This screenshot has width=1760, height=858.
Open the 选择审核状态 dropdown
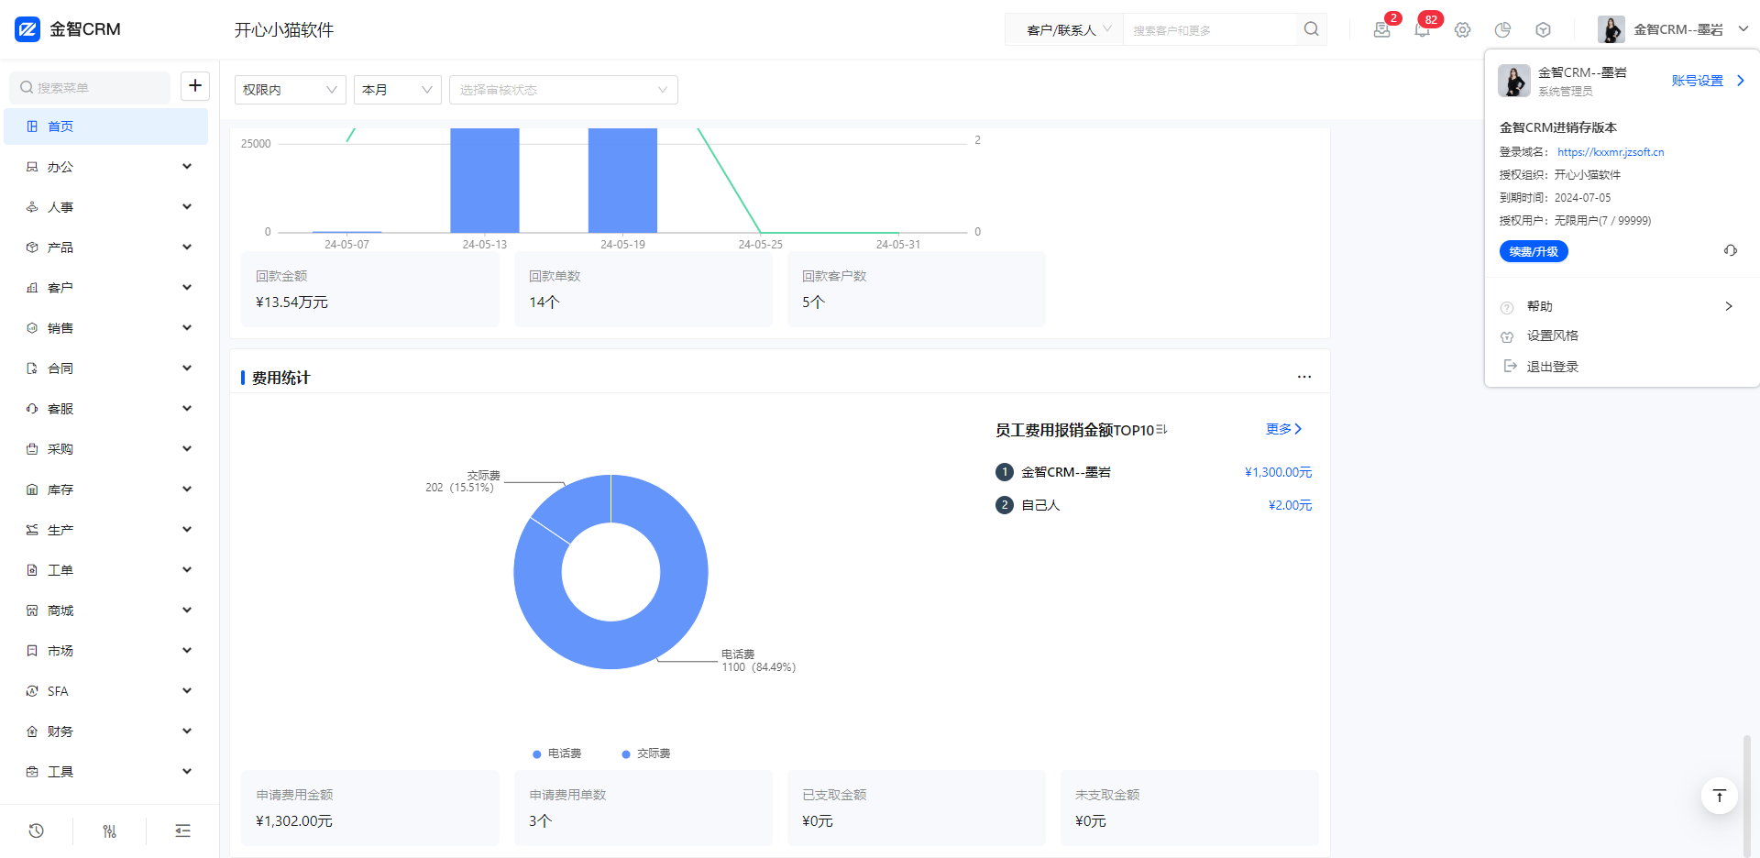[564, 90]
